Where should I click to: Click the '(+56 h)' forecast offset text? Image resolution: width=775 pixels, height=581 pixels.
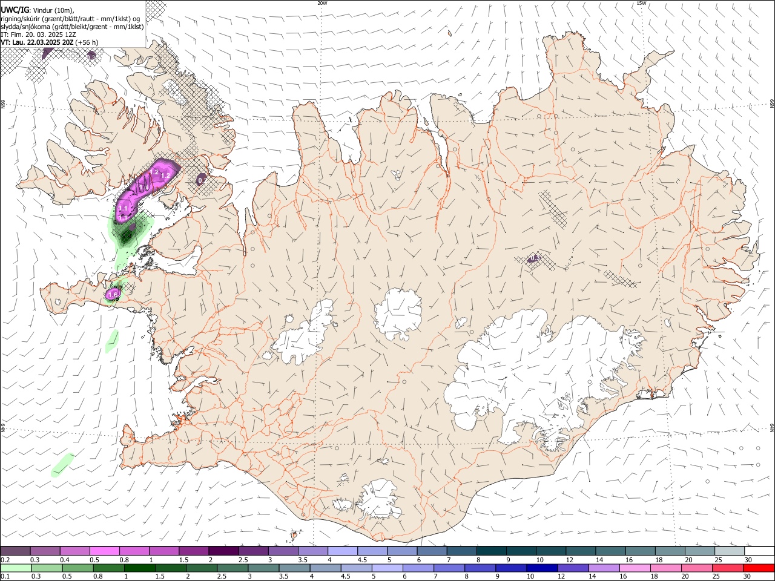pos(87,42)
